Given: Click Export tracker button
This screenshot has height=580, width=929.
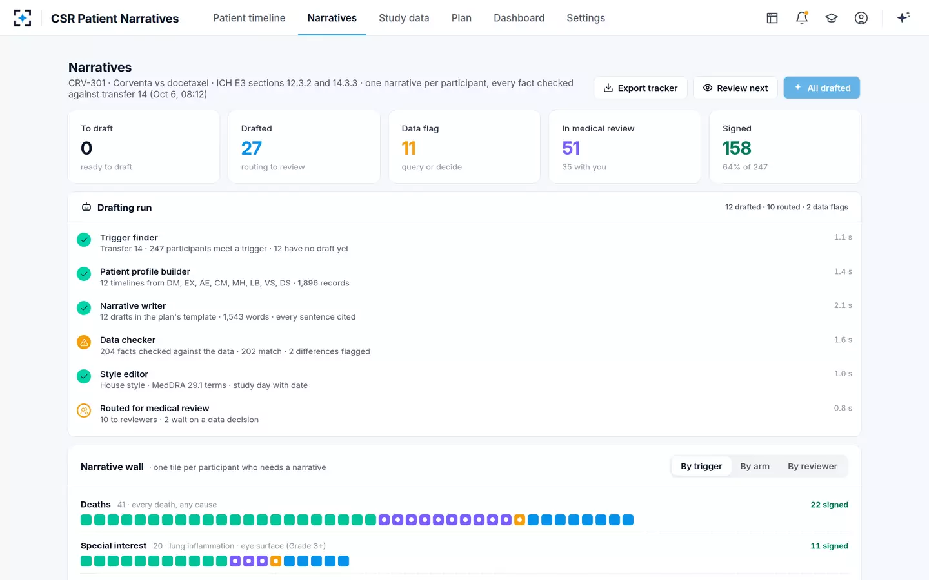Looking at the screenshot, I should point(641,88).
